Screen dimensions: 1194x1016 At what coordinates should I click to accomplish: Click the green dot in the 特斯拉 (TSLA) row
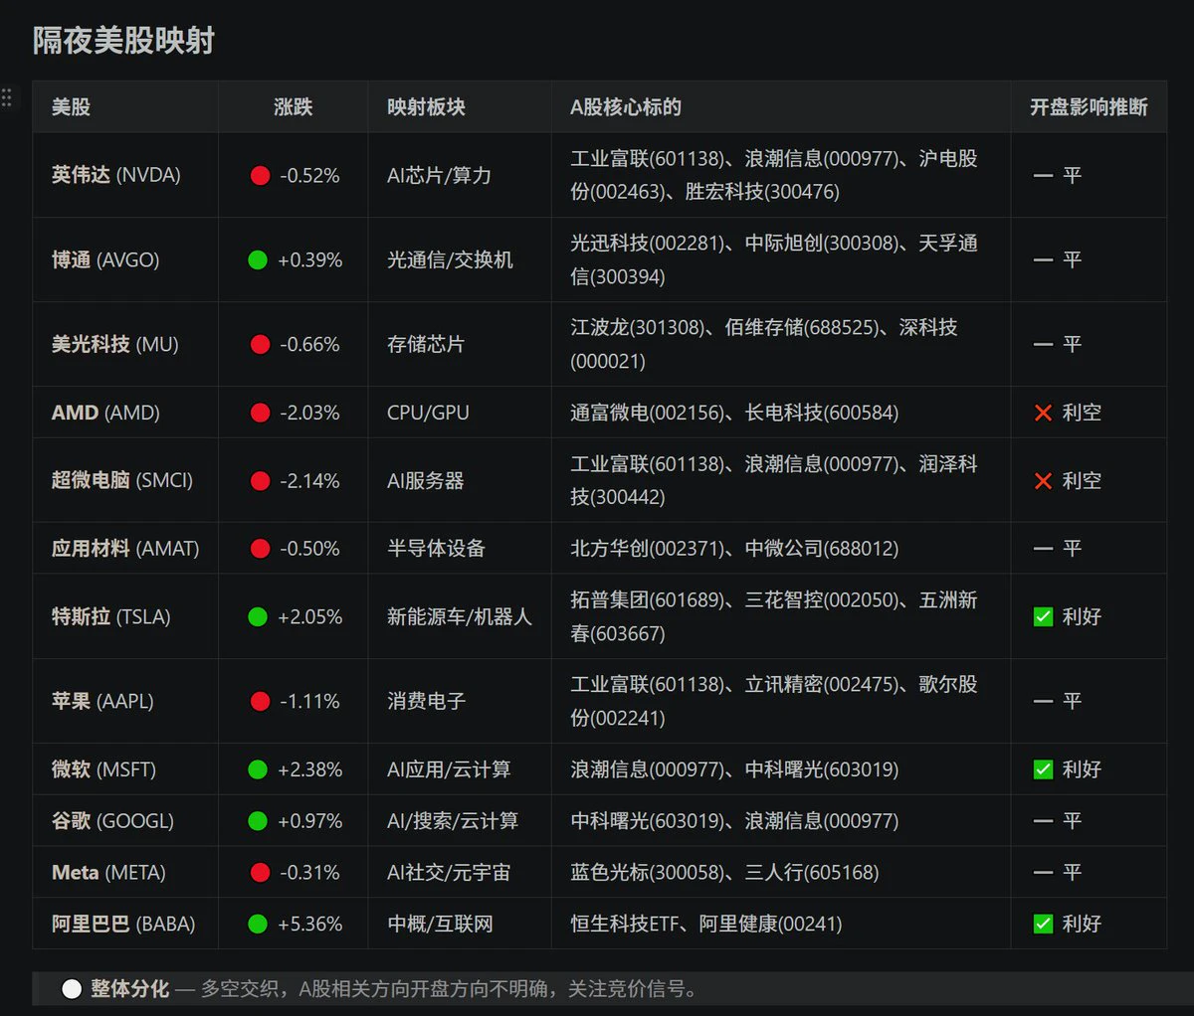(x=258, y=617)
